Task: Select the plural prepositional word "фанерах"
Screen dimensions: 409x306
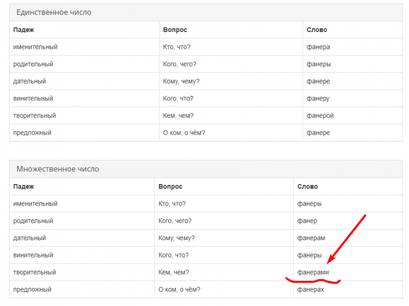Action: tap(311, 290)
